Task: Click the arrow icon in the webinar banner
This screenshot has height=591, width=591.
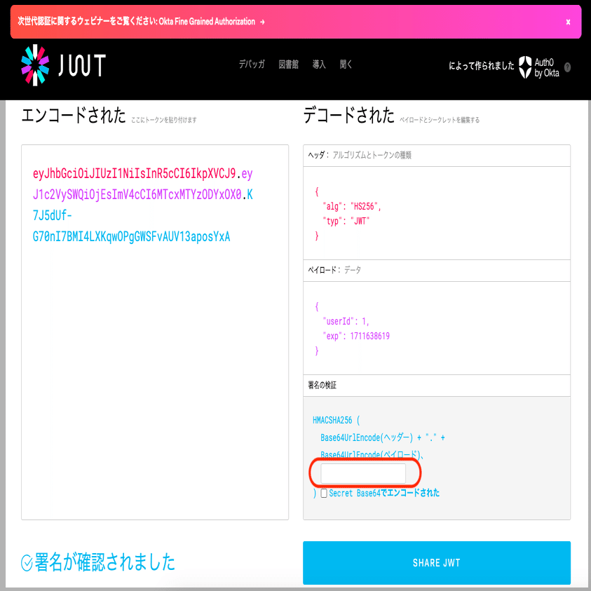Action: point(261,22)
